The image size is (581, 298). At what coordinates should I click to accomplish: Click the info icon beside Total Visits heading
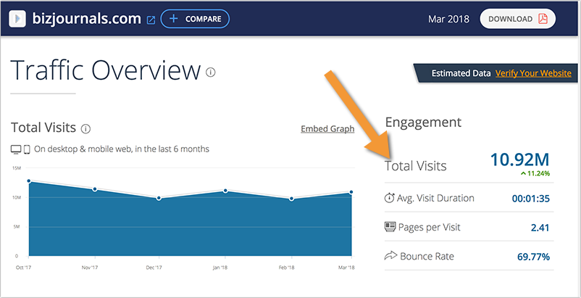click(85, 129)
